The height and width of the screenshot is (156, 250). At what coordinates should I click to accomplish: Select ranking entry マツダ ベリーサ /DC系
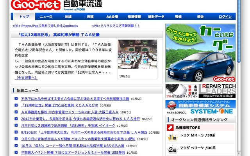198,148
